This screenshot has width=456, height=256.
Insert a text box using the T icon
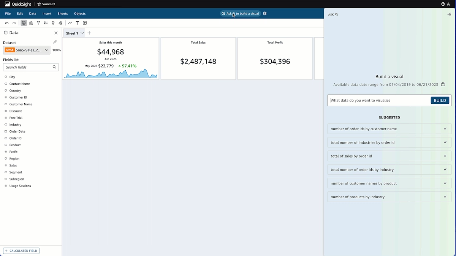click(78, 23)
